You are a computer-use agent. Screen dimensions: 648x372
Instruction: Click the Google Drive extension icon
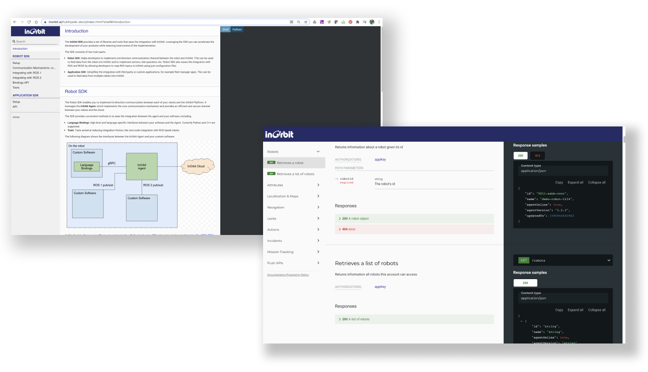315,22
